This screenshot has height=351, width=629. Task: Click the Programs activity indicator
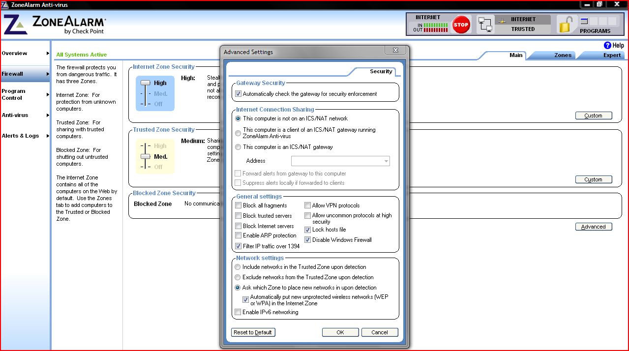click(599, 21)
